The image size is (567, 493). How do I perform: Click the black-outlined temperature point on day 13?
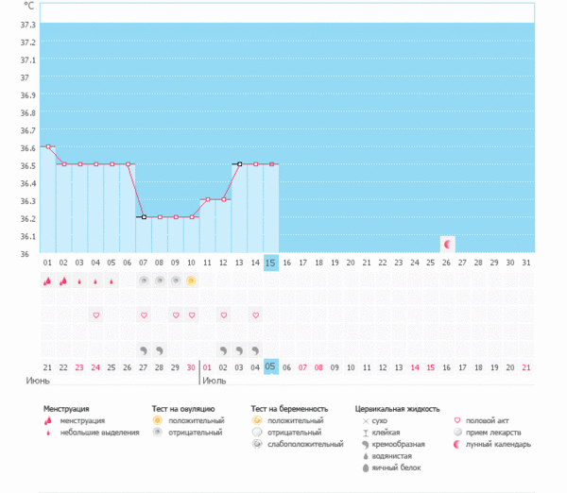(x=239, y=164)
